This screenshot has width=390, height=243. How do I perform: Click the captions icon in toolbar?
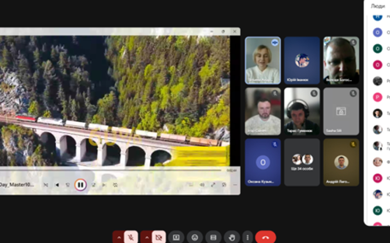[213, 237]
